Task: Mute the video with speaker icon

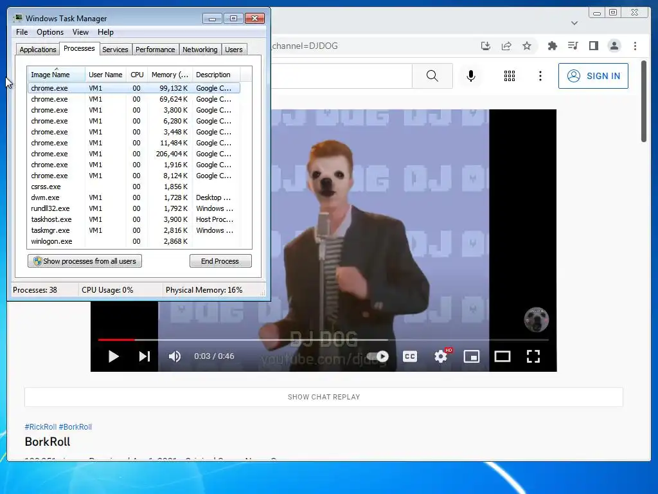Action: [x=175, y=356]
